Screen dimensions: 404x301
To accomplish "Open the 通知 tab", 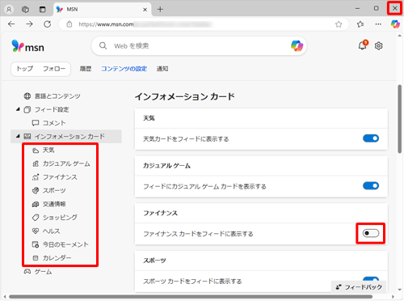I will click(162, 69).
